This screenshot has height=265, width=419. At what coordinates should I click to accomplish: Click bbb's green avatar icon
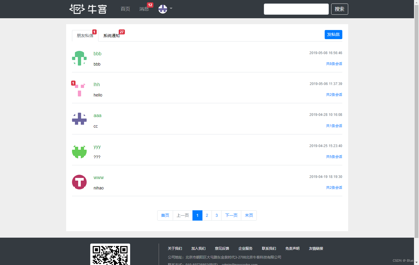coord(79,59)
